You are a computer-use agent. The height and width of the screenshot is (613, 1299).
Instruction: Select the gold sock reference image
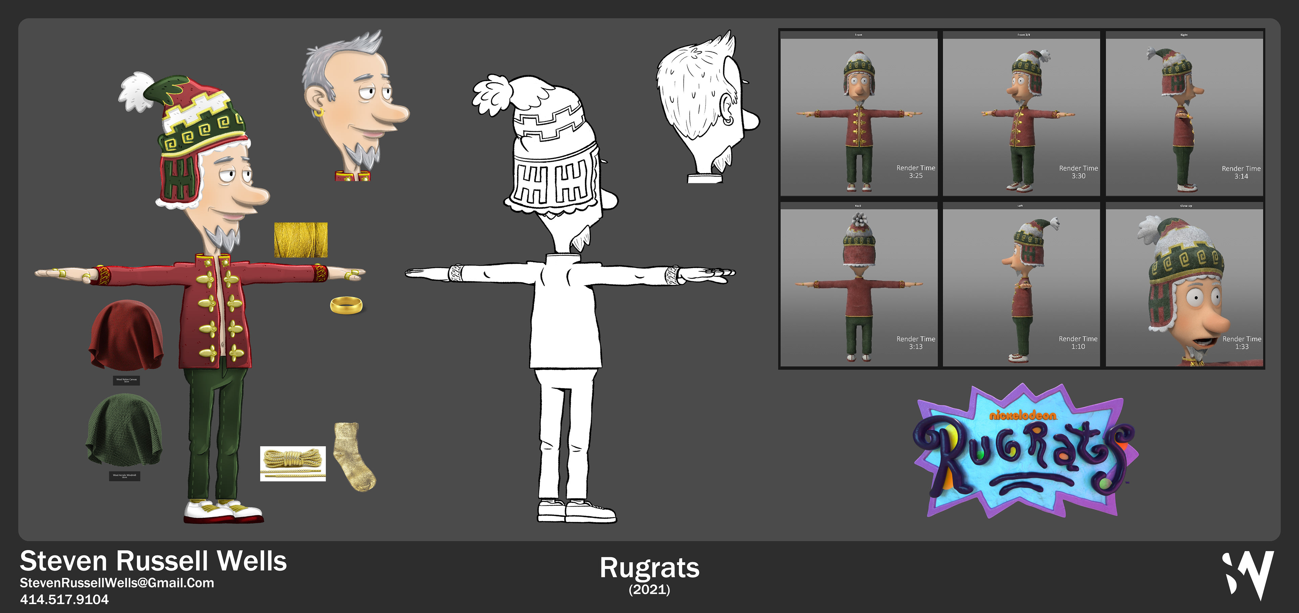[355, 456]
